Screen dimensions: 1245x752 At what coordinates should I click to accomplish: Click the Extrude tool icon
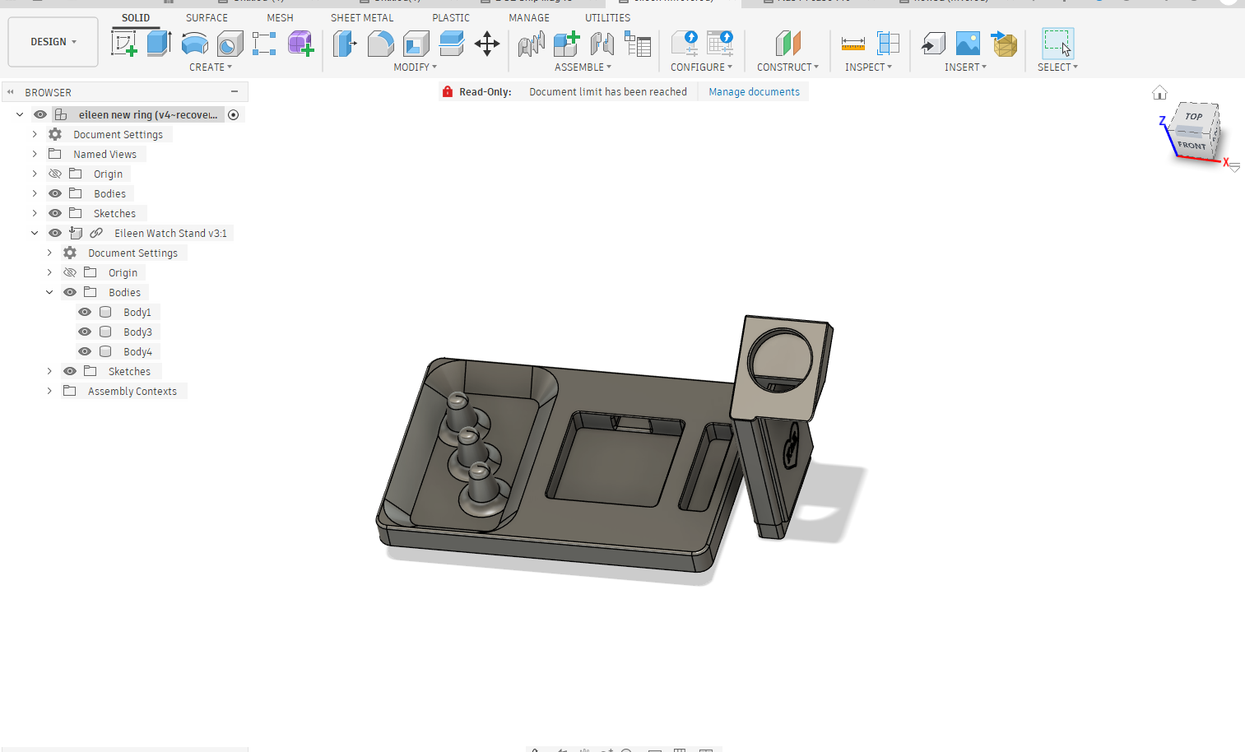[159, 44]
